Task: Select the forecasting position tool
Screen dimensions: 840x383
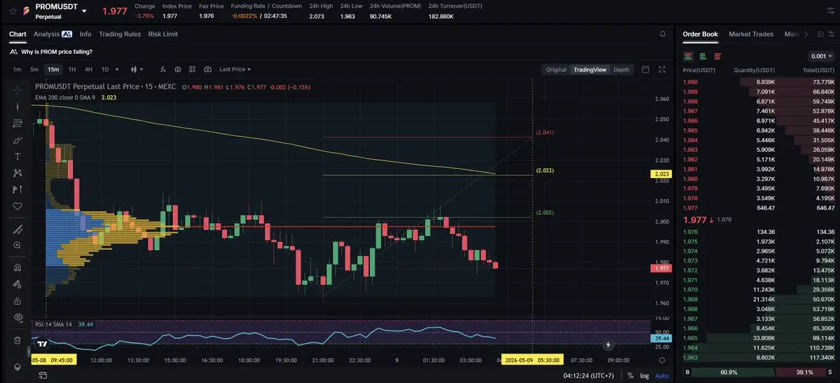Action: click(17, 189)
